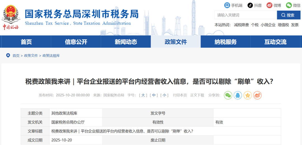Open the 政策文件 navigation tab
The height and width of the screenshot is (145, 302).
tap(176, 42)
